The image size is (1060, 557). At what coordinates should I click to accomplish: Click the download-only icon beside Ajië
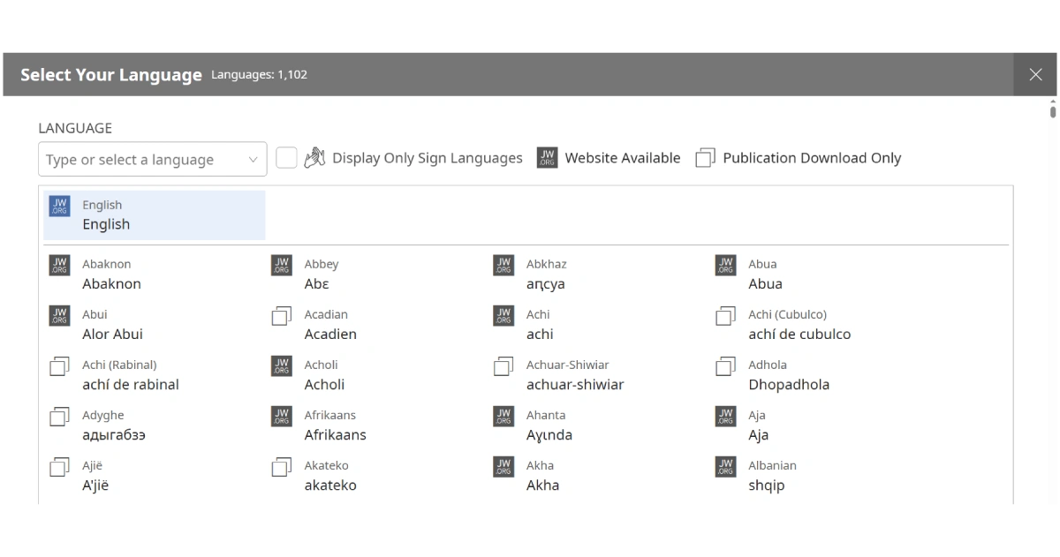point(59,467)
